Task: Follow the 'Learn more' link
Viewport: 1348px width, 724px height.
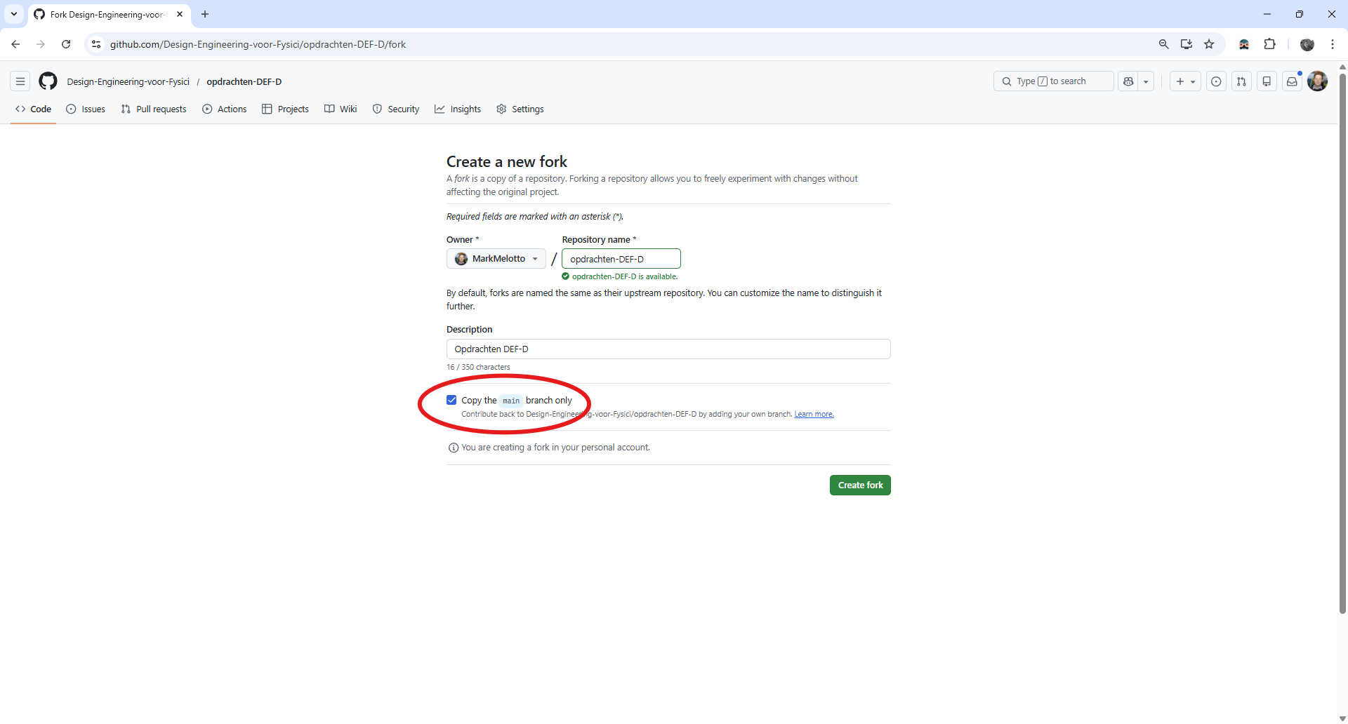Action: (814, 414)
